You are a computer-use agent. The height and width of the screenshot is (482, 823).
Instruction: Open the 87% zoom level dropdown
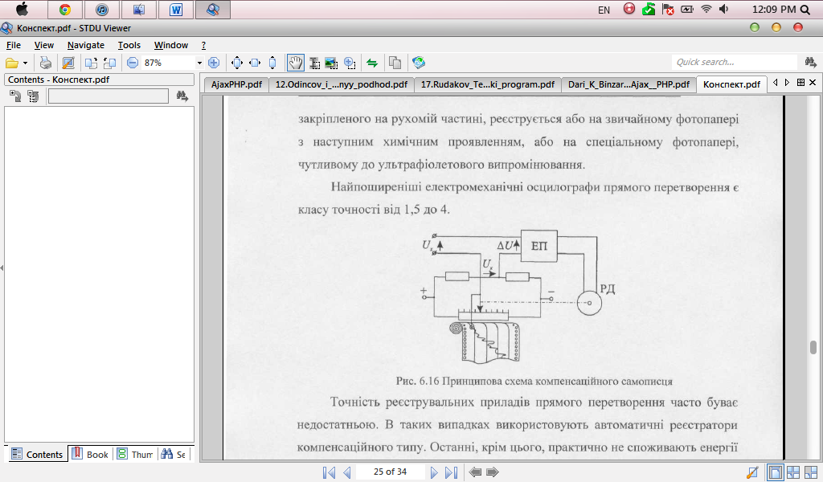[199, 63]
